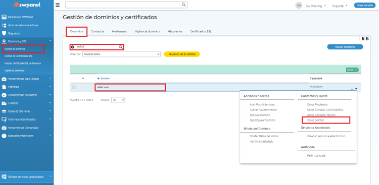
Task: Click the first export document icon
Action: [363, 39]
